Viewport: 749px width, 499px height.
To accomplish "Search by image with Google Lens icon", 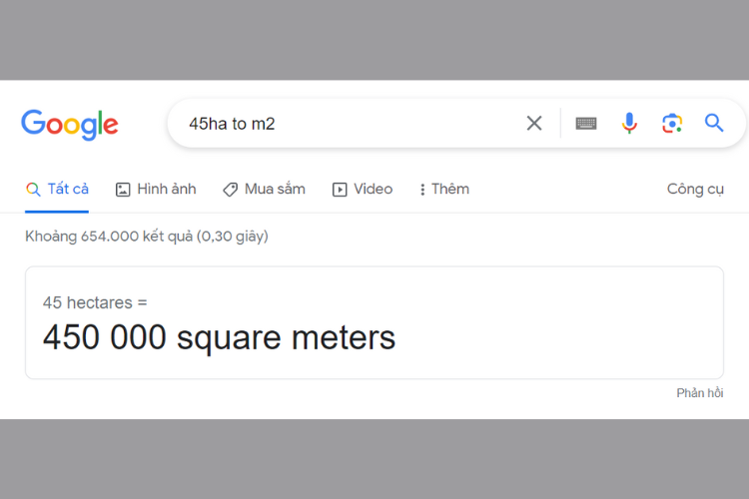I will pyautogui.click(x=672, y=123).
